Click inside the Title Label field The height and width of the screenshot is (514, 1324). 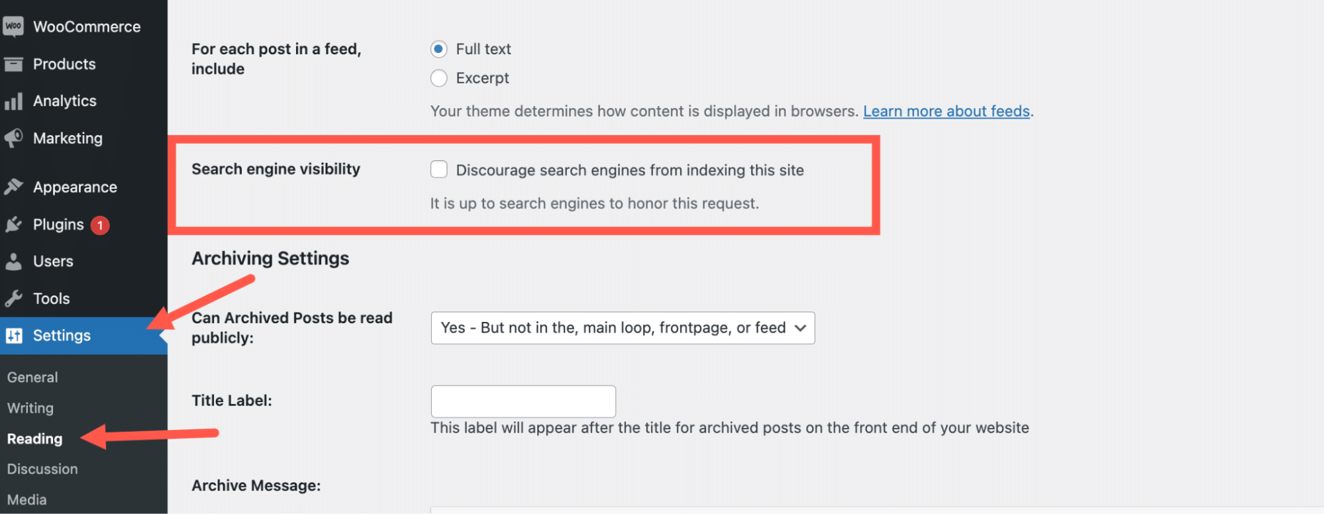tap(523, 401)
